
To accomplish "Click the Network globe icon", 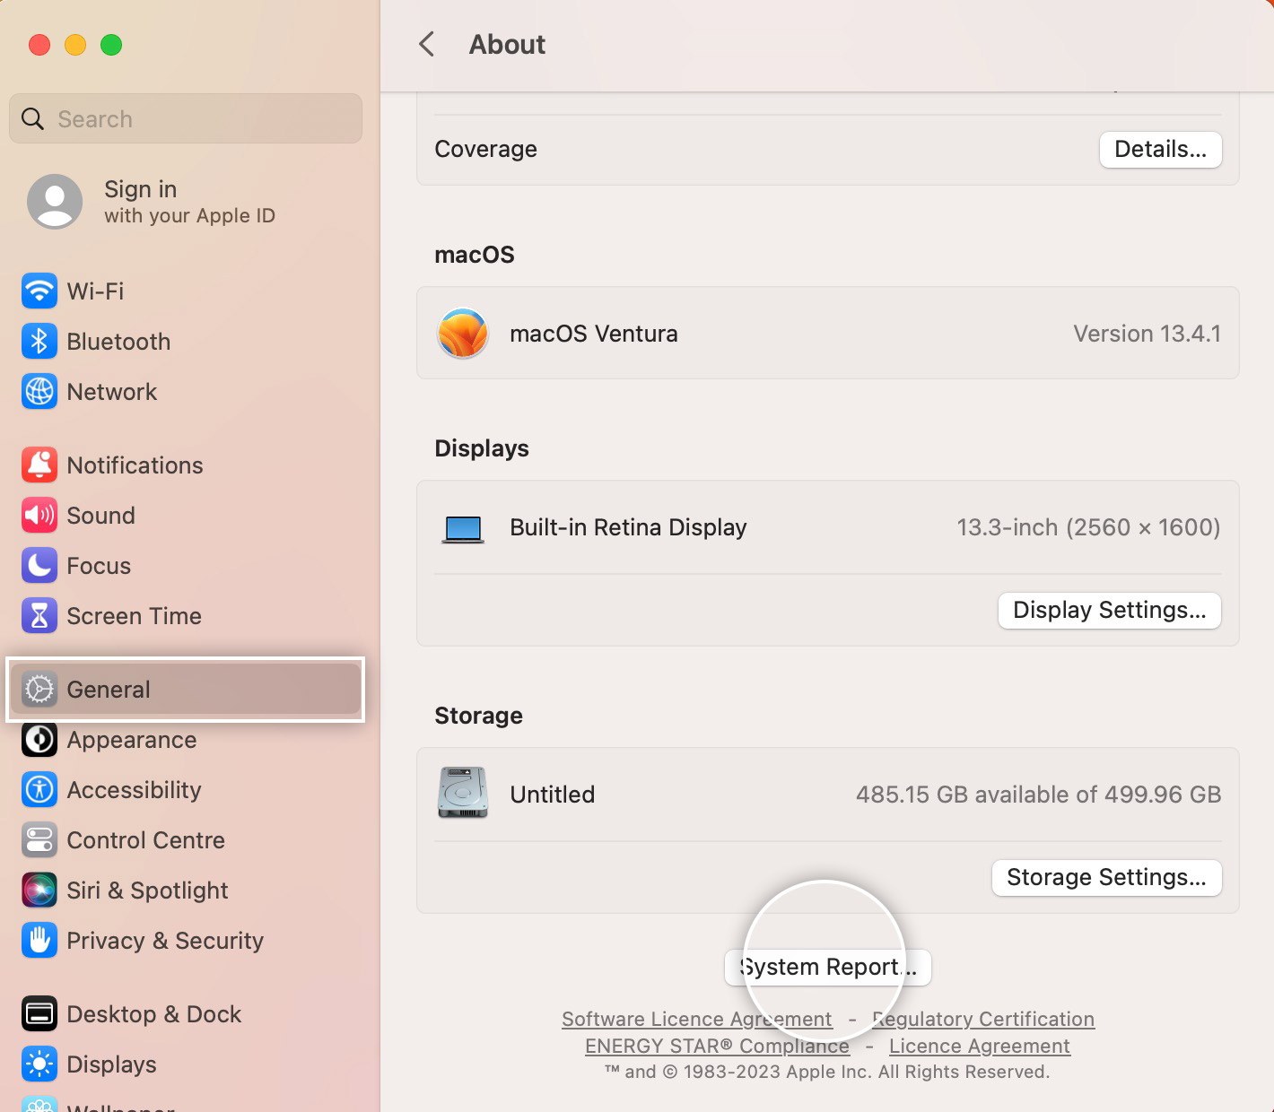I will click(x=39, y=391).
